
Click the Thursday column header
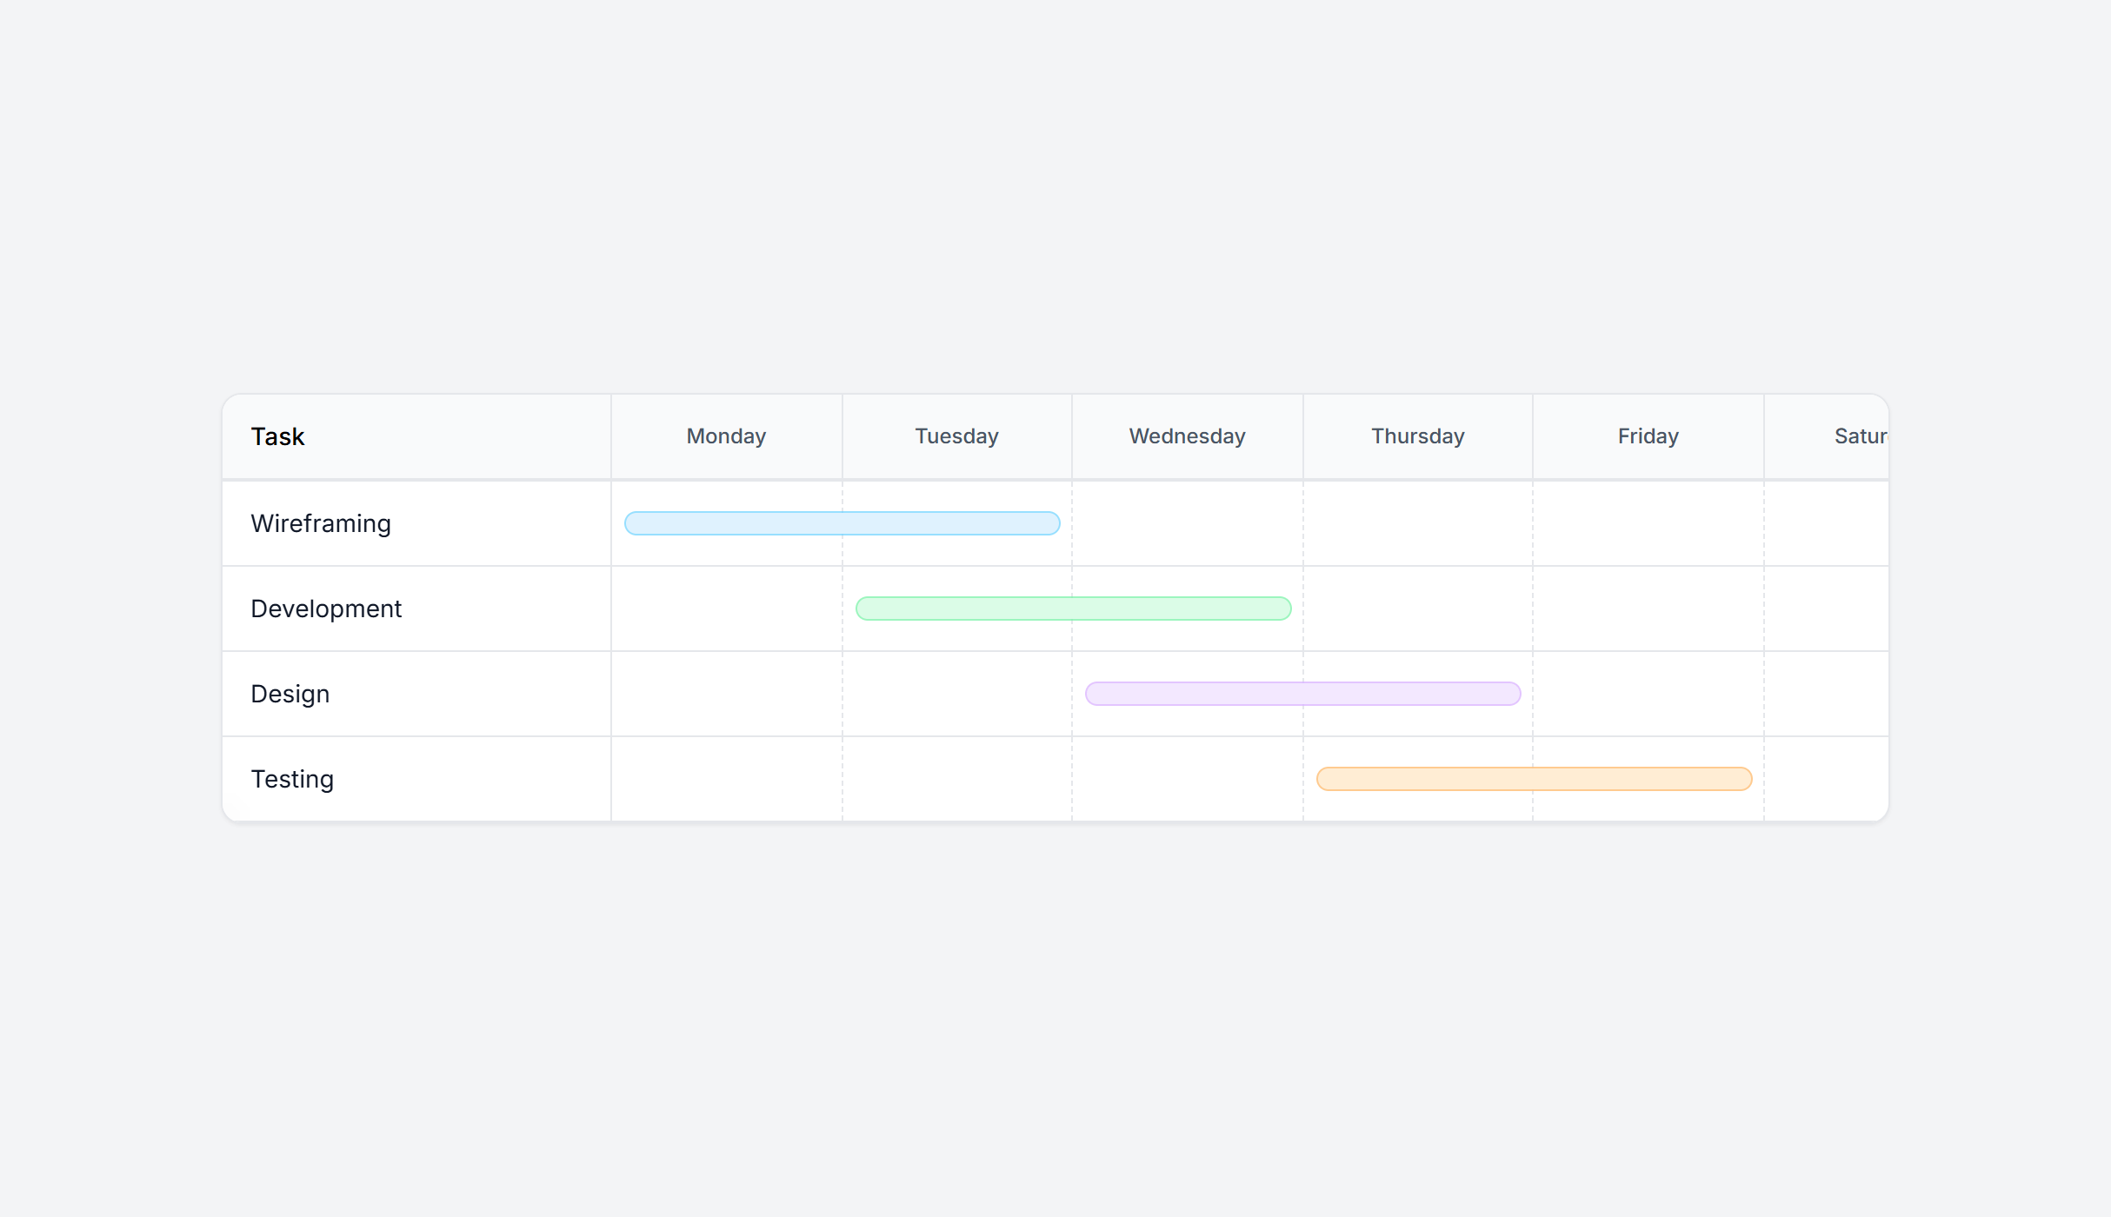pos(1416,436)
